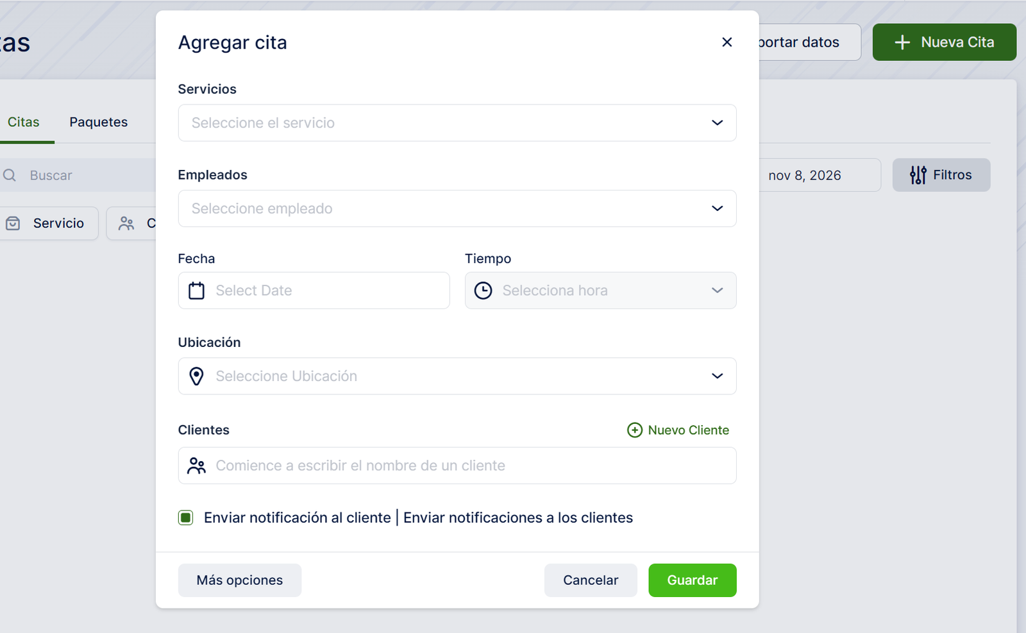Click the clock icon in Tiempo field
Screen dimensions: 1026x633
click(x=483, y=291)
